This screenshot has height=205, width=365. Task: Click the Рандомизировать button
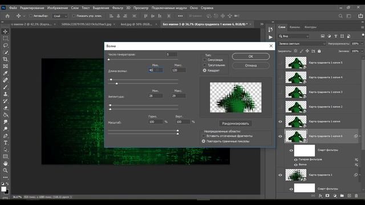236,124
